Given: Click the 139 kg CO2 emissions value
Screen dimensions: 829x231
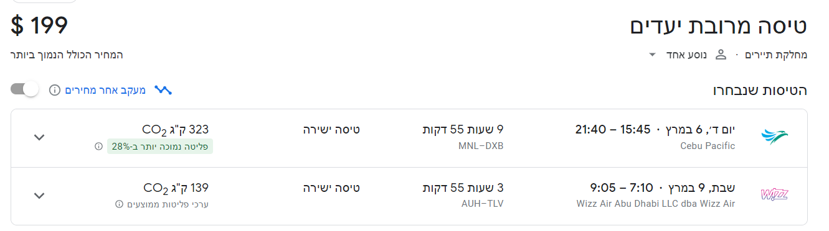Looking at the screenshot, I should click(176, 188).
